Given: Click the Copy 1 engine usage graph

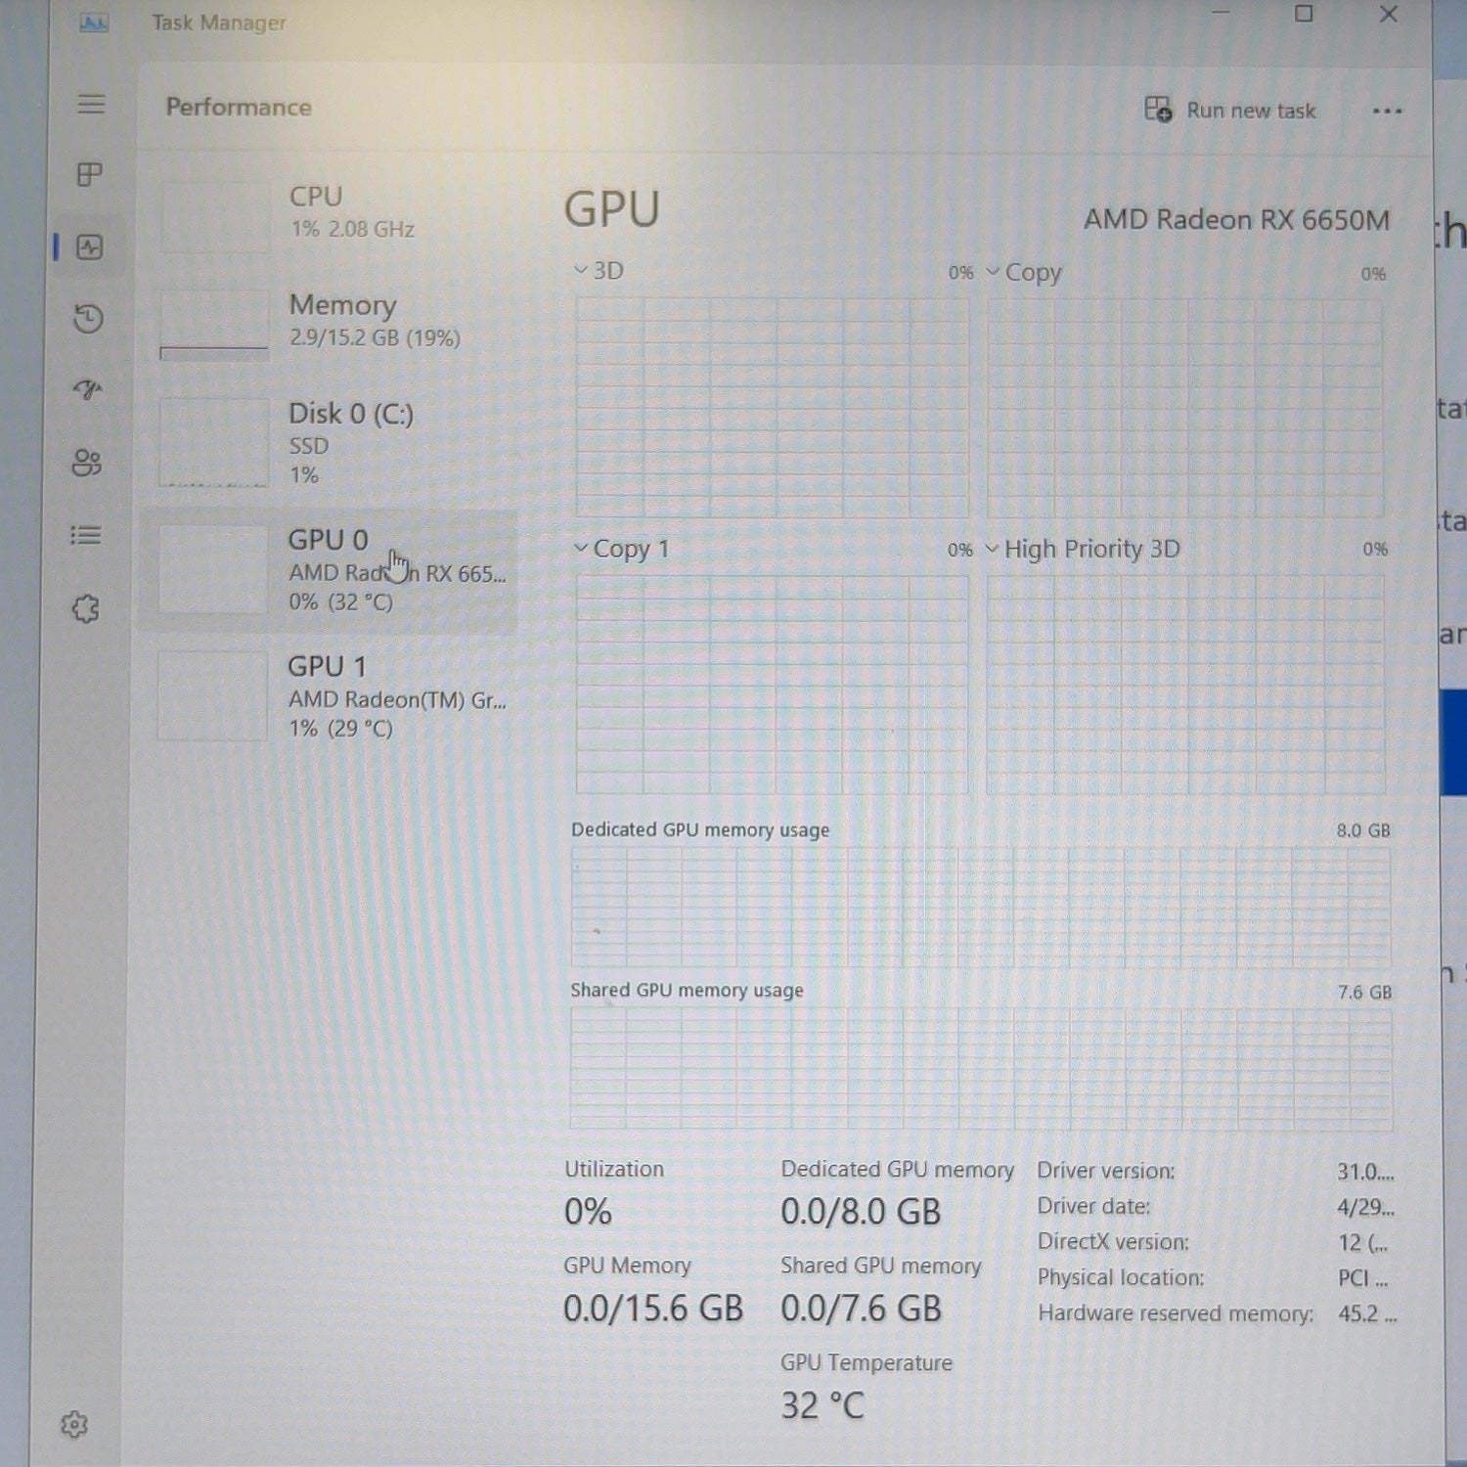Looking at the screenshot, I should [772, 685].
